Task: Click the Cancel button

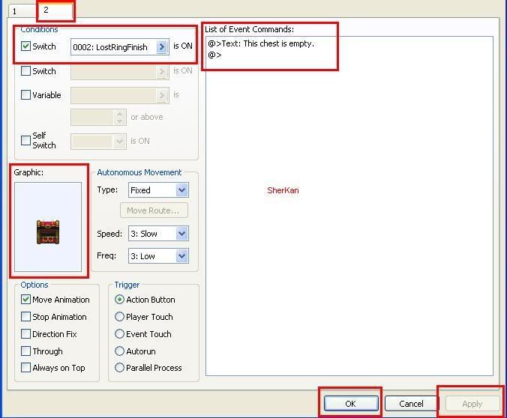Action: 411,404
